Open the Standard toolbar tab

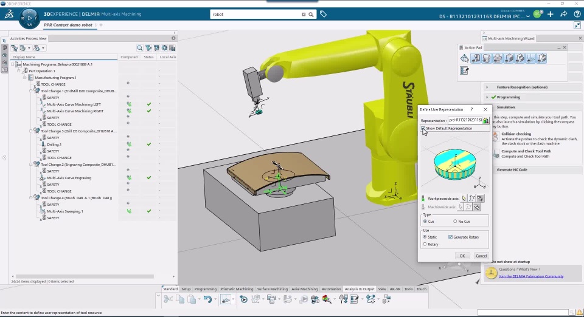click(170, 289)
